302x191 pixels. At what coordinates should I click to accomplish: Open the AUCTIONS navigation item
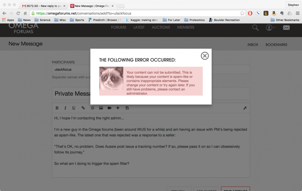tap(161, 27)
